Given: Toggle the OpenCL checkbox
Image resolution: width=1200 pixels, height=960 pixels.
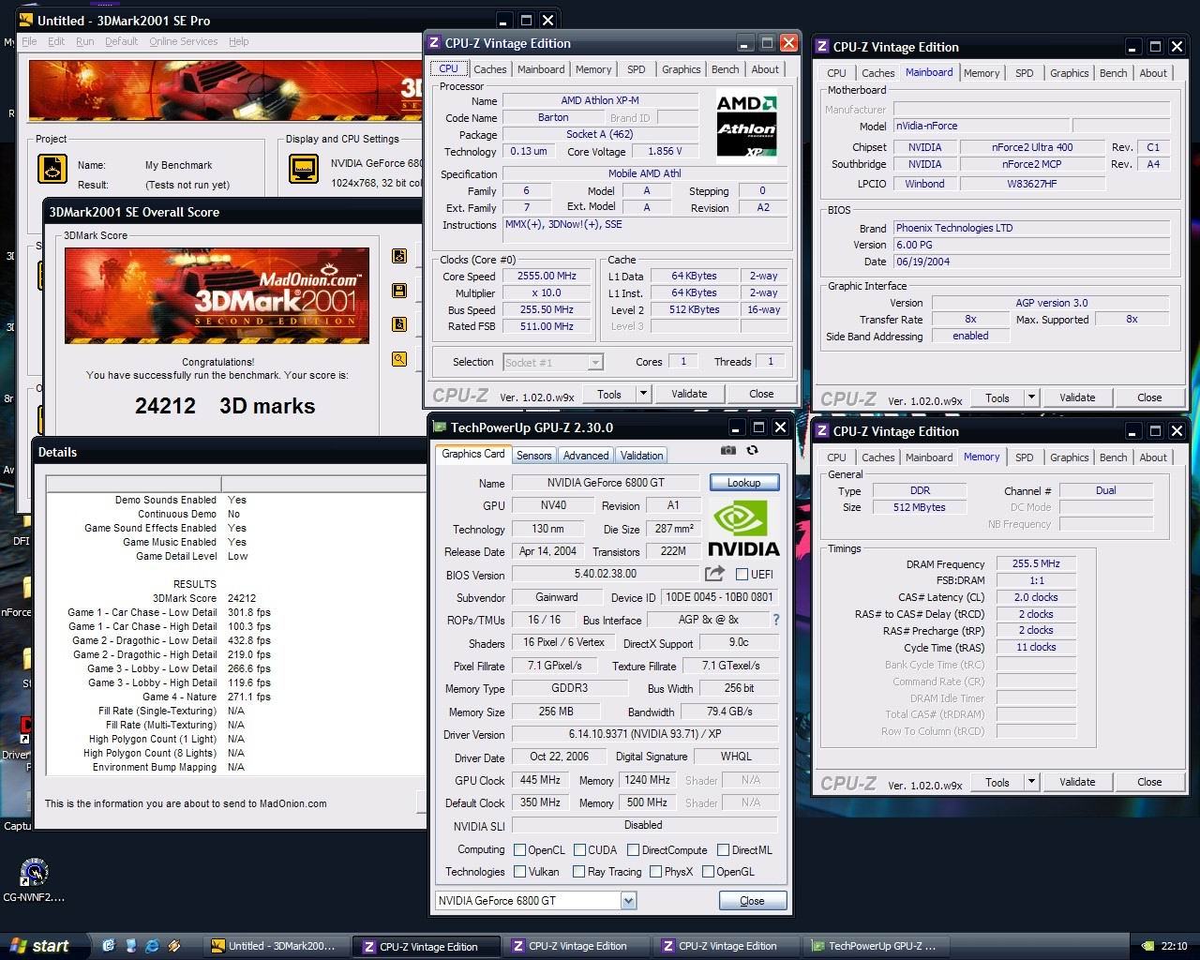Looking at the screenshot, I should pyautogui.click(x=519, y=850).
